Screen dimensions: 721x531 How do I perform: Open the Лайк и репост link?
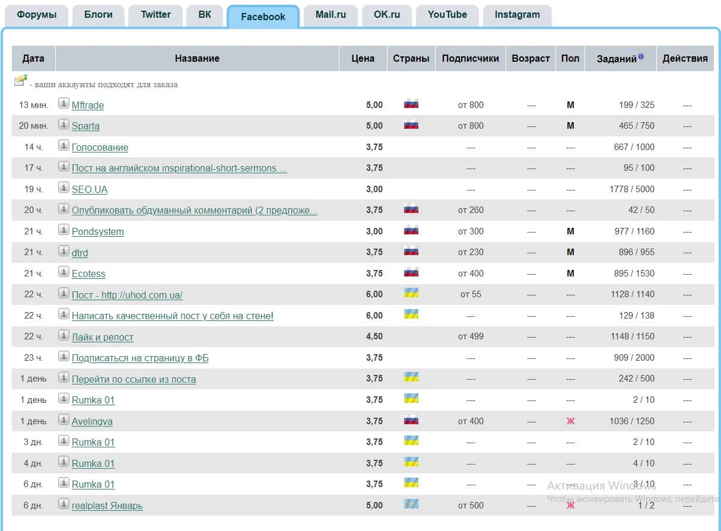(103, 337)
